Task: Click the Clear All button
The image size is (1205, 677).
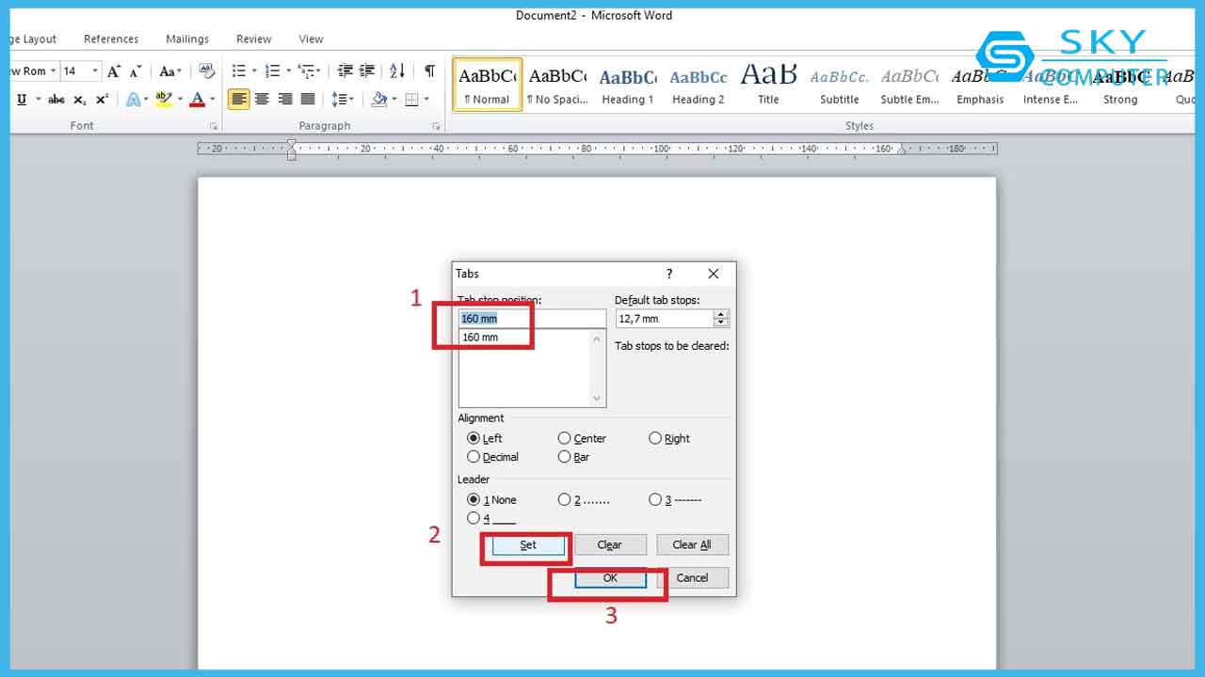Action: click(692, 544)
